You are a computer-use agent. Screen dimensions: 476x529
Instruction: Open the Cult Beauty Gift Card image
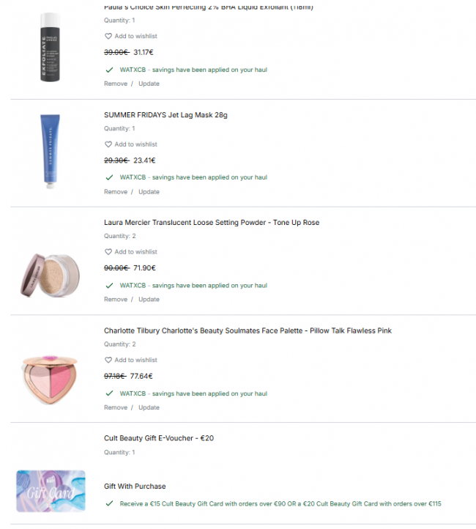pyautogui.click(x=51, y=491)
